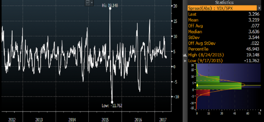Viewport: 264px width, 122px height.
Task: Expand the Spread(Abs) VIX/SPX dropdown arrow
Action: pos(259,8)
